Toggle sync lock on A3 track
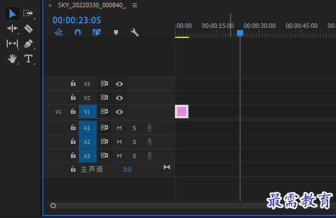This screenshot has width=336, height=218. coord(105,156)
